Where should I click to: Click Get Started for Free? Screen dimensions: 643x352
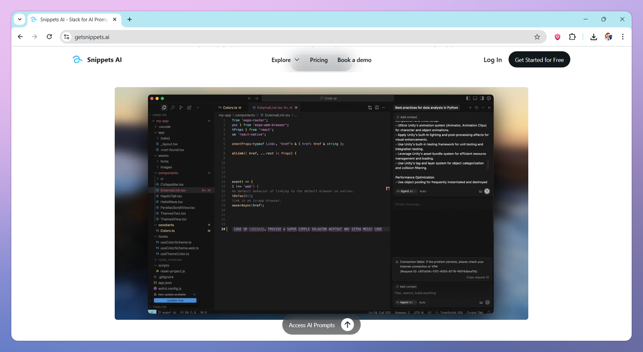click(x=539, y=59)
